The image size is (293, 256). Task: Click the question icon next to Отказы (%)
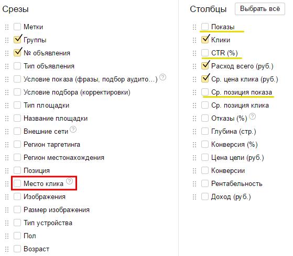(x=252, y=116)
